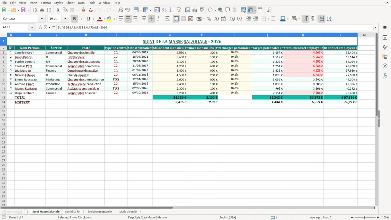The height and width of the screenshot is (220, 391).
Task: Toggle align left
Action: pyautogui.click(x=121, y=19)
